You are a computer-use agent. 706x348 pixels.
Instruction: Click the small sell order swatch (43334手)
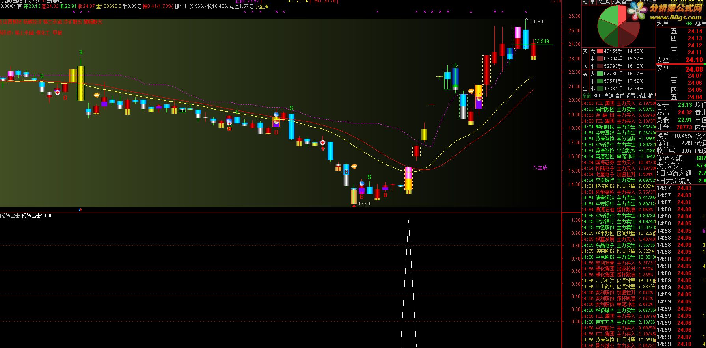pyautogui.click(x=600, y=89)
